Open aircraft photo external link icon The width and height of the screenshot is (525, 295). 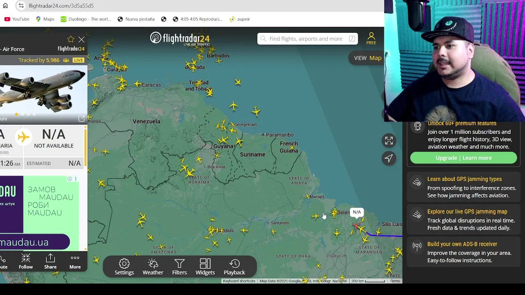(81, 119)
